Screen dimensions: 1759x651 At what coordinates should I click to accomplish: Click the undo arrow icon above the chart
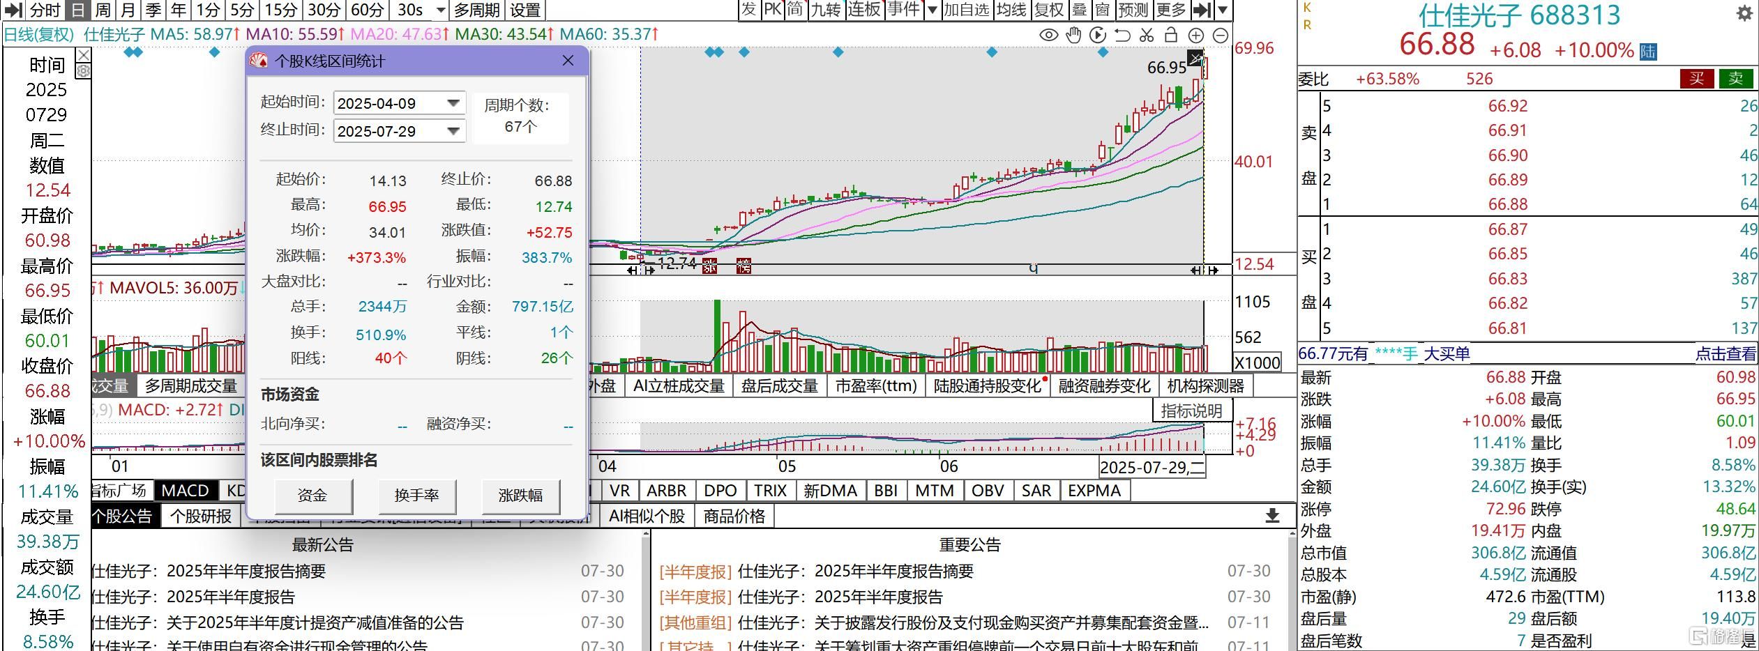tap(1123, 35)
